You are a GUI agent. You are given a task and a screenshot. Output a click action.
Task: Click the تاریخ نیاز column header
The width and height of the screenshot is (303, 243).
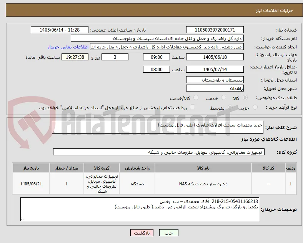(31, 168)
